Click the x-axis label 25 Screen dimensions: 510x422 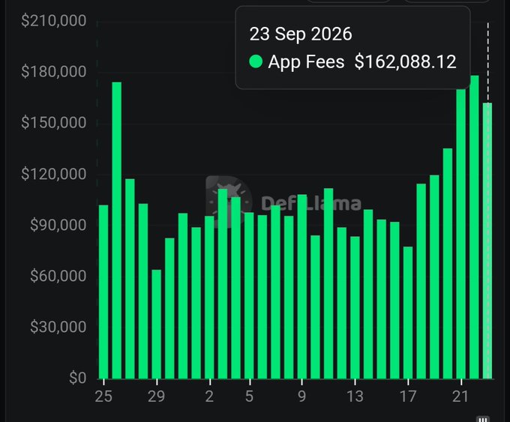pos(103,397)
